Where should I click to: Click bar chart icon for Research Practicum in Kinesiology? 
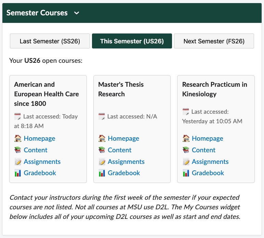pos(186,173)
